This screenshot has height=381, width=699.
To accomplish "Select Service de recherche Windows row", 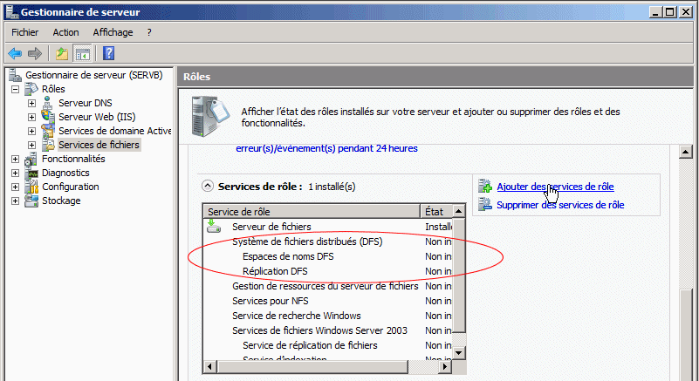I will pos(327,316).
